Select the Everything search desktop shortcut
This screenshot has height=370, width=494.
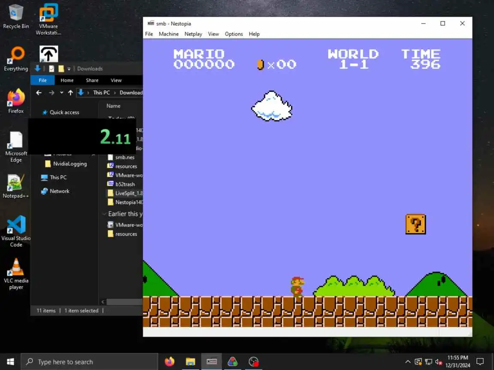pos(16,59)
